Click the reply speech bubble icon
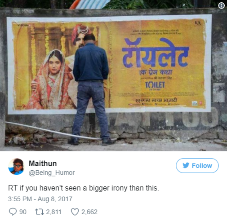 [x=13, y=211]
